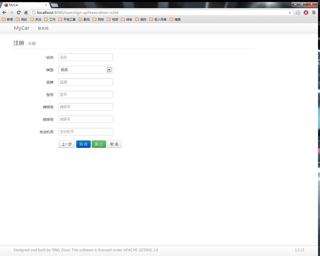Click the 品牌 input field
This screenshot has width=320, height=256.
(86, 82)
